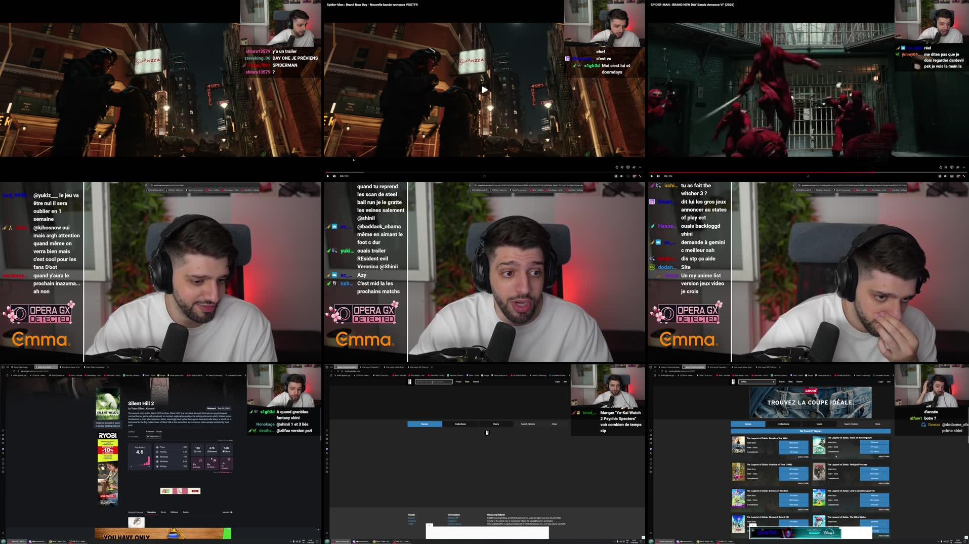Viewport: 969px width, 544px height.
Task: Open Stats link in Zelda results window
Action: pos(790,382)
